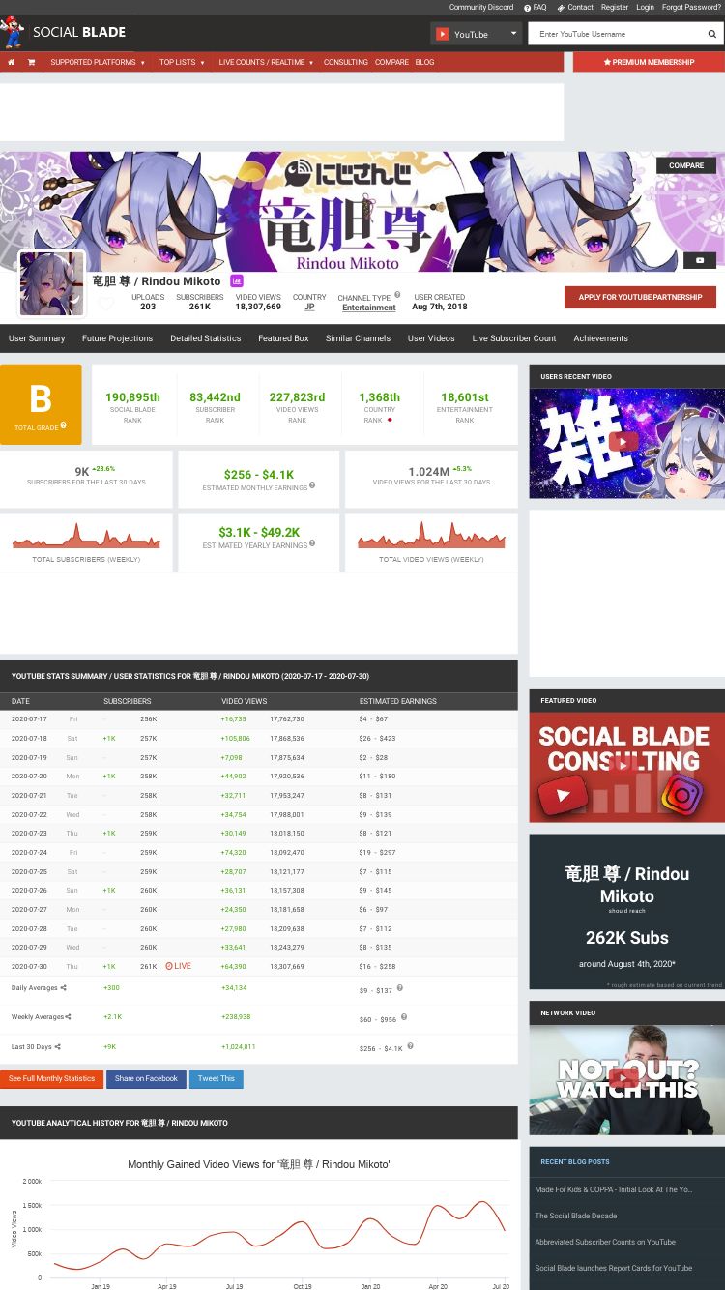
Task: Click the help icon by Estimated Yearly Earnings
Action: pos(312,543)
